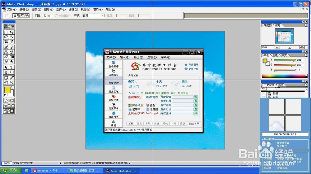Select the Zoom tool
This screenshot has width=311, height=174.
click(x=12, y=82)
